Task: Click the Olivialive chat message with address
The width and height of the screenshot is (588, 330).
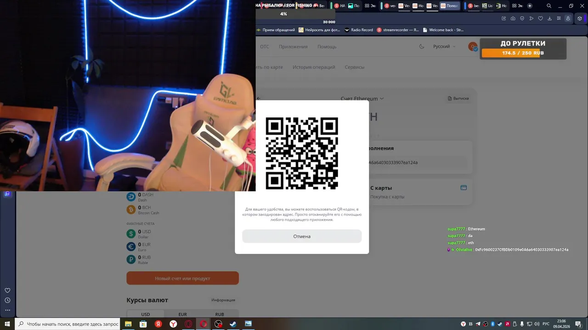Action: point(508,250)
